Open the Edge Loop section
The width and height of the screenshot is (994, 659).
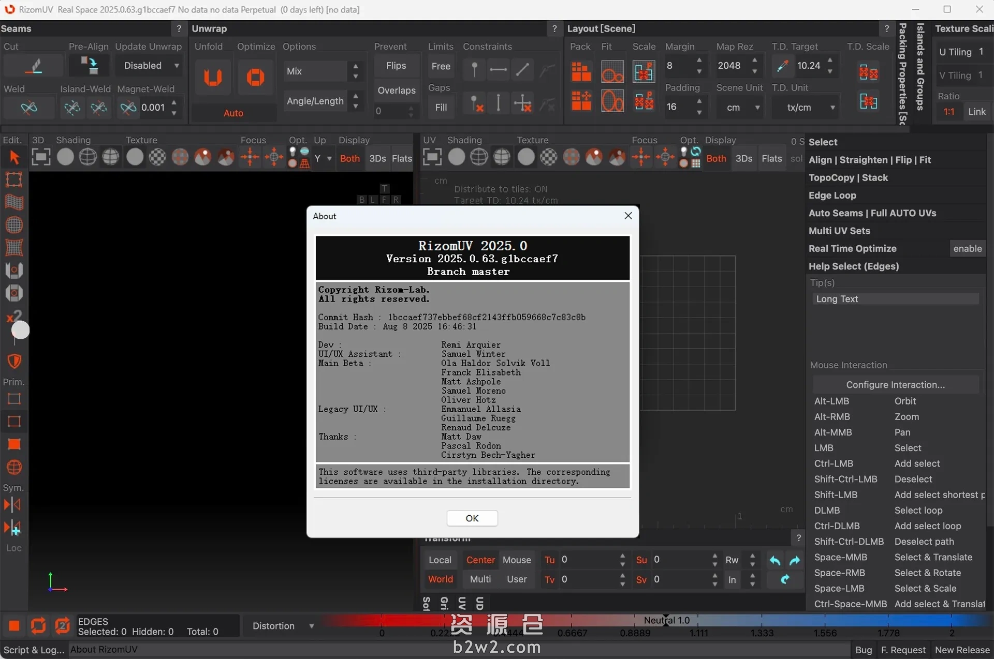(832, 196)
